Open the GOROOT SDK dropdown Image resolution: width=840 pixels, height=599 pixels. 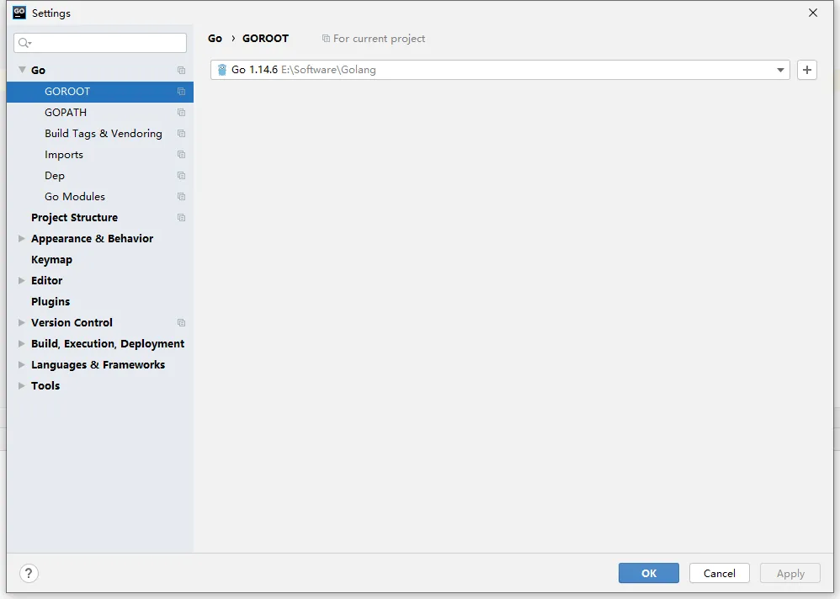pyautogui.click(x=780, y=70)
